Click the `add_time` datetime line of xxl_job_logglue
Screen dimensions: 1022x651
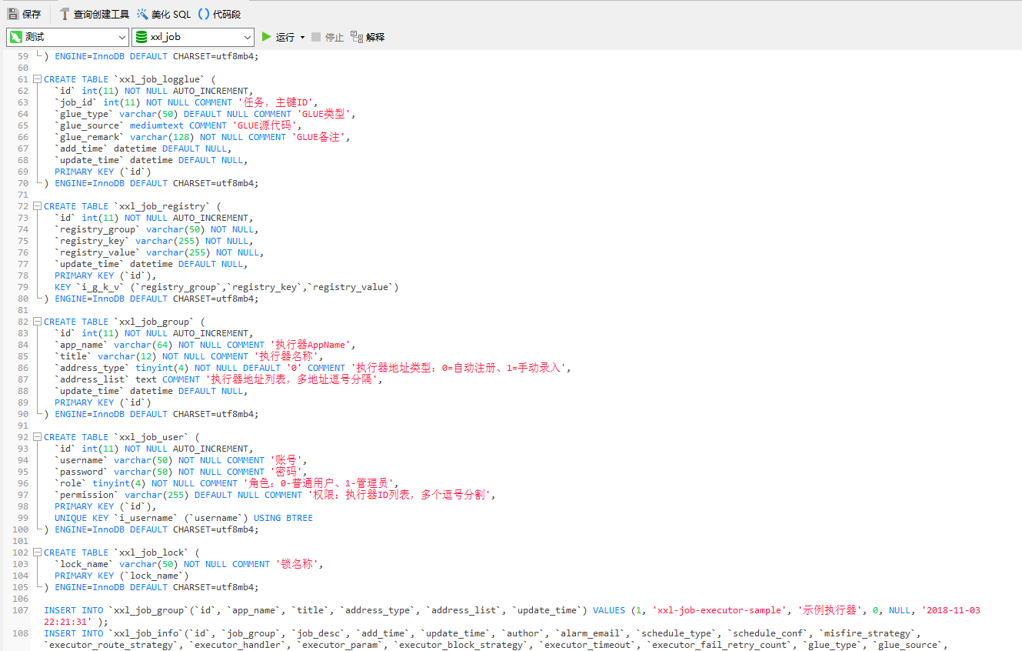(x=141, y=149)
